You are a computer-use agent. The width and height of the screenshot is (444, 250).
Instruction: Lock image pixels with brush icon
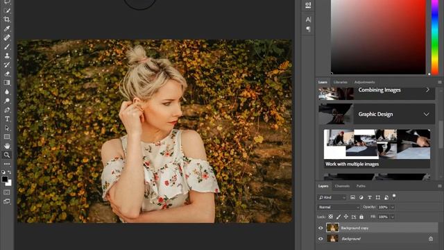(339, 217)
